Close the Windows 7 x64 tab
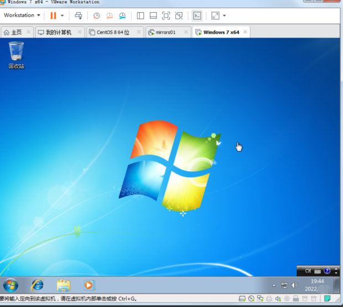 (245, 32)
